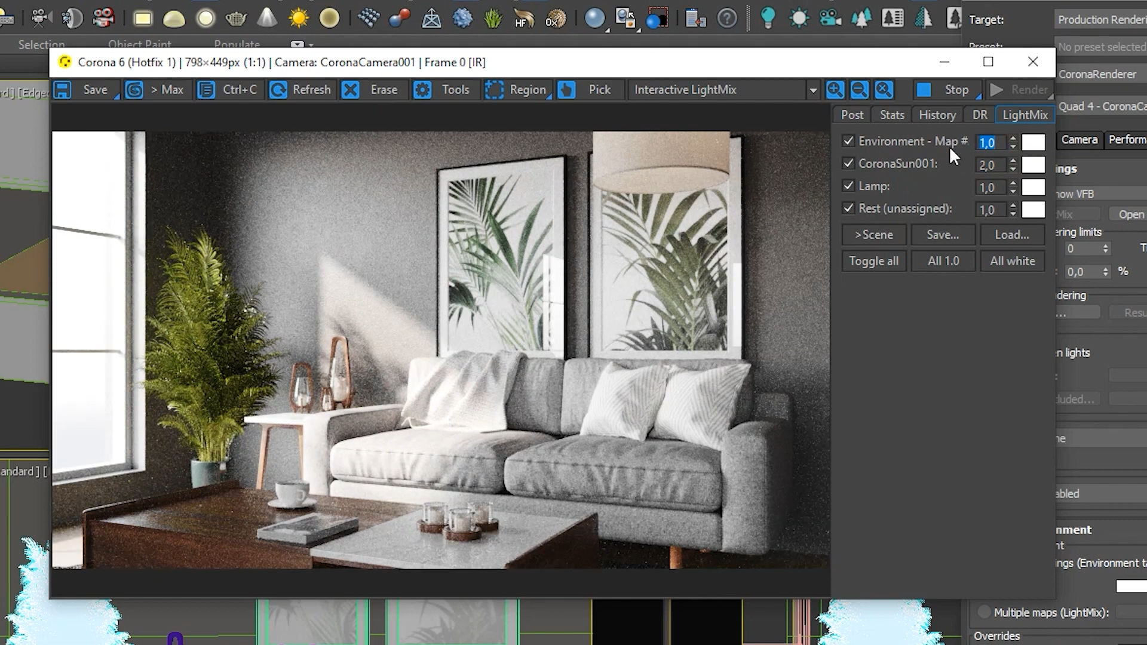The width and height of the screenshot is (1147, 645).
Task: Click the LightMix Load... button
Action: (x=1012, y=235)
